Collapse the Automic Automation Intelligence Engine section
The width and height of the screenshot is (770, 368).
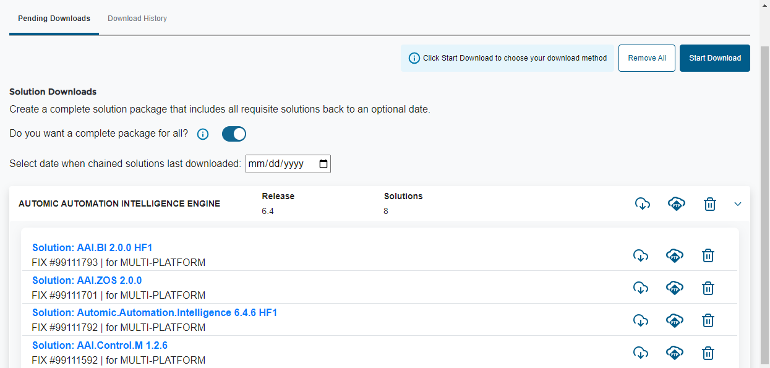pyautogui.click(x=737, y=203)
